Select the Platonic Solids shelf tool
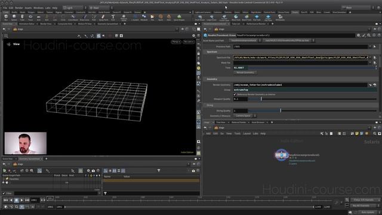Image resolution: width=382 pixels, height=215 pixels. (124, 17)
